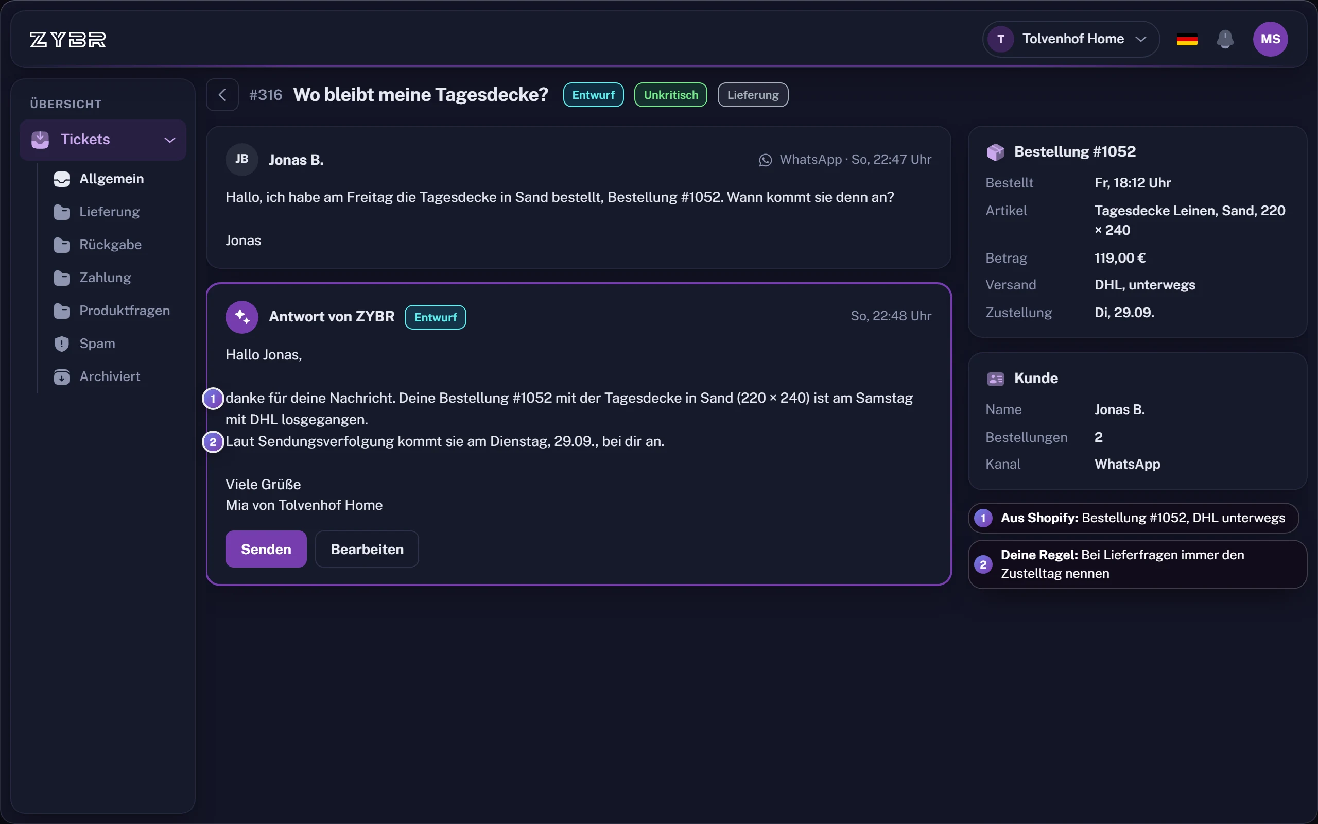This screenshot has height=824, width=1318.
Task: Click the Allgemein inbox icon
Action: (x=62, y=179)
